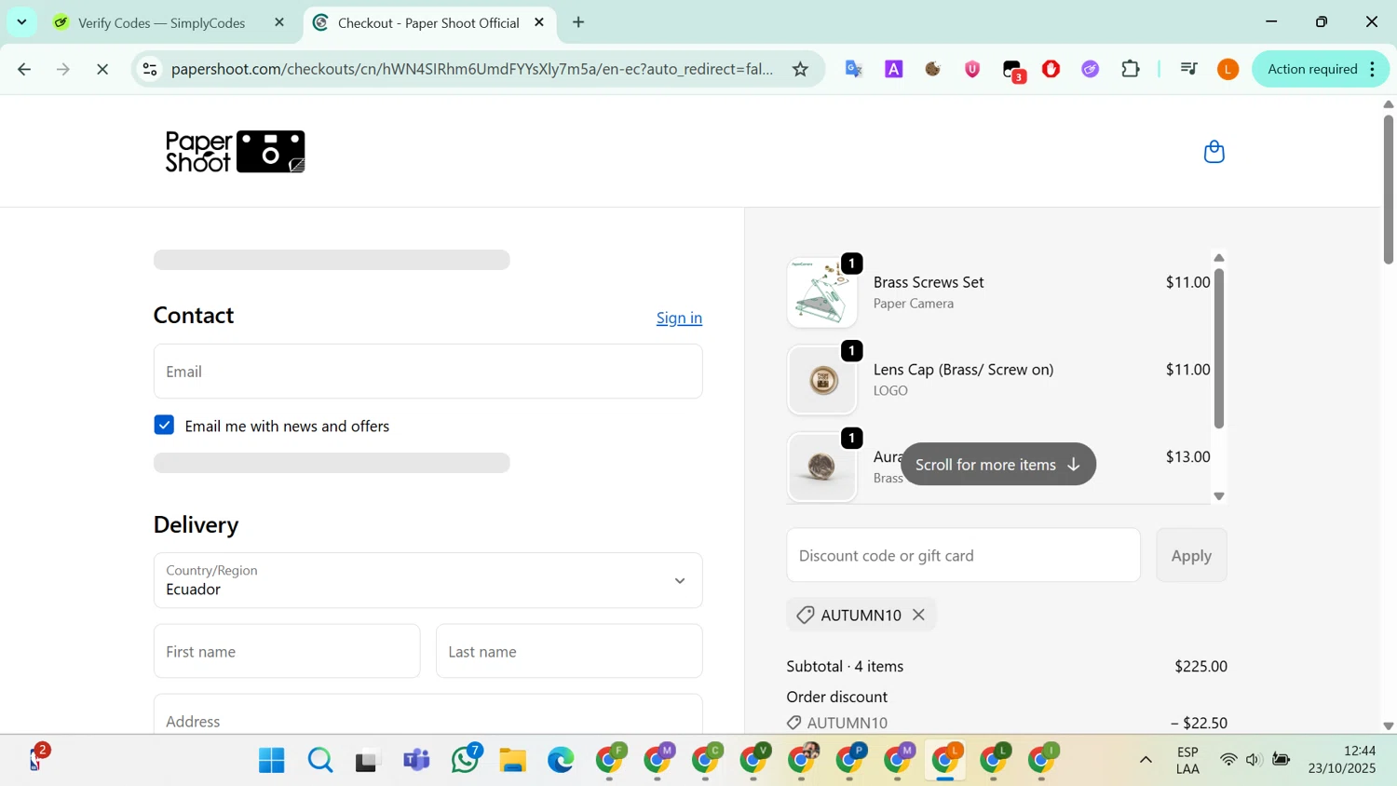Apply the discount code

pos(1191,555)
